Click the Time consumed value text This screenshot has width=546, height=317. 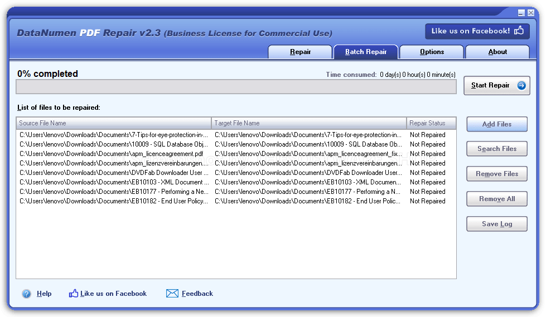click(418, 75)
